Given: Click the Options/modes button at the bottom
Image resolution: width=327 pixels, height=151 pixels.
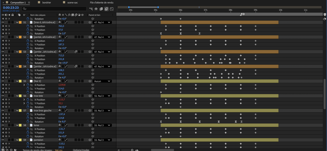Looking at the screenshot, I should pyautogui.click(x=81, y=150).
